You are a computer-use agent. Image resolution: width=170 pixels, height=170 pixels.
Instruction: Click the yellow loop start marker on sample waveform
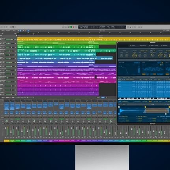pos(145,107)
